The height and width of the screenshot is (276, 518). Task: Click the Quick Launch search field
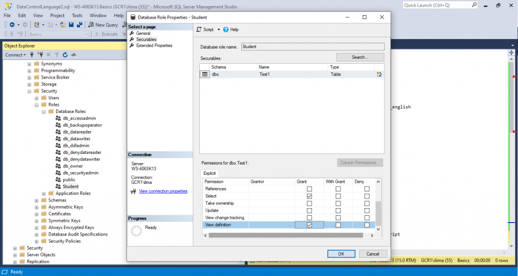coord(437,5)
